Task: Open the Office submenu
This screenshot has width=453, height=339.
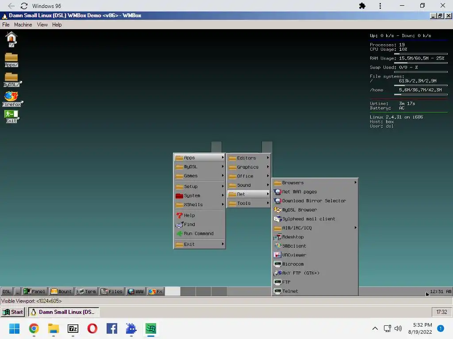Action: [x=249, y=176]
